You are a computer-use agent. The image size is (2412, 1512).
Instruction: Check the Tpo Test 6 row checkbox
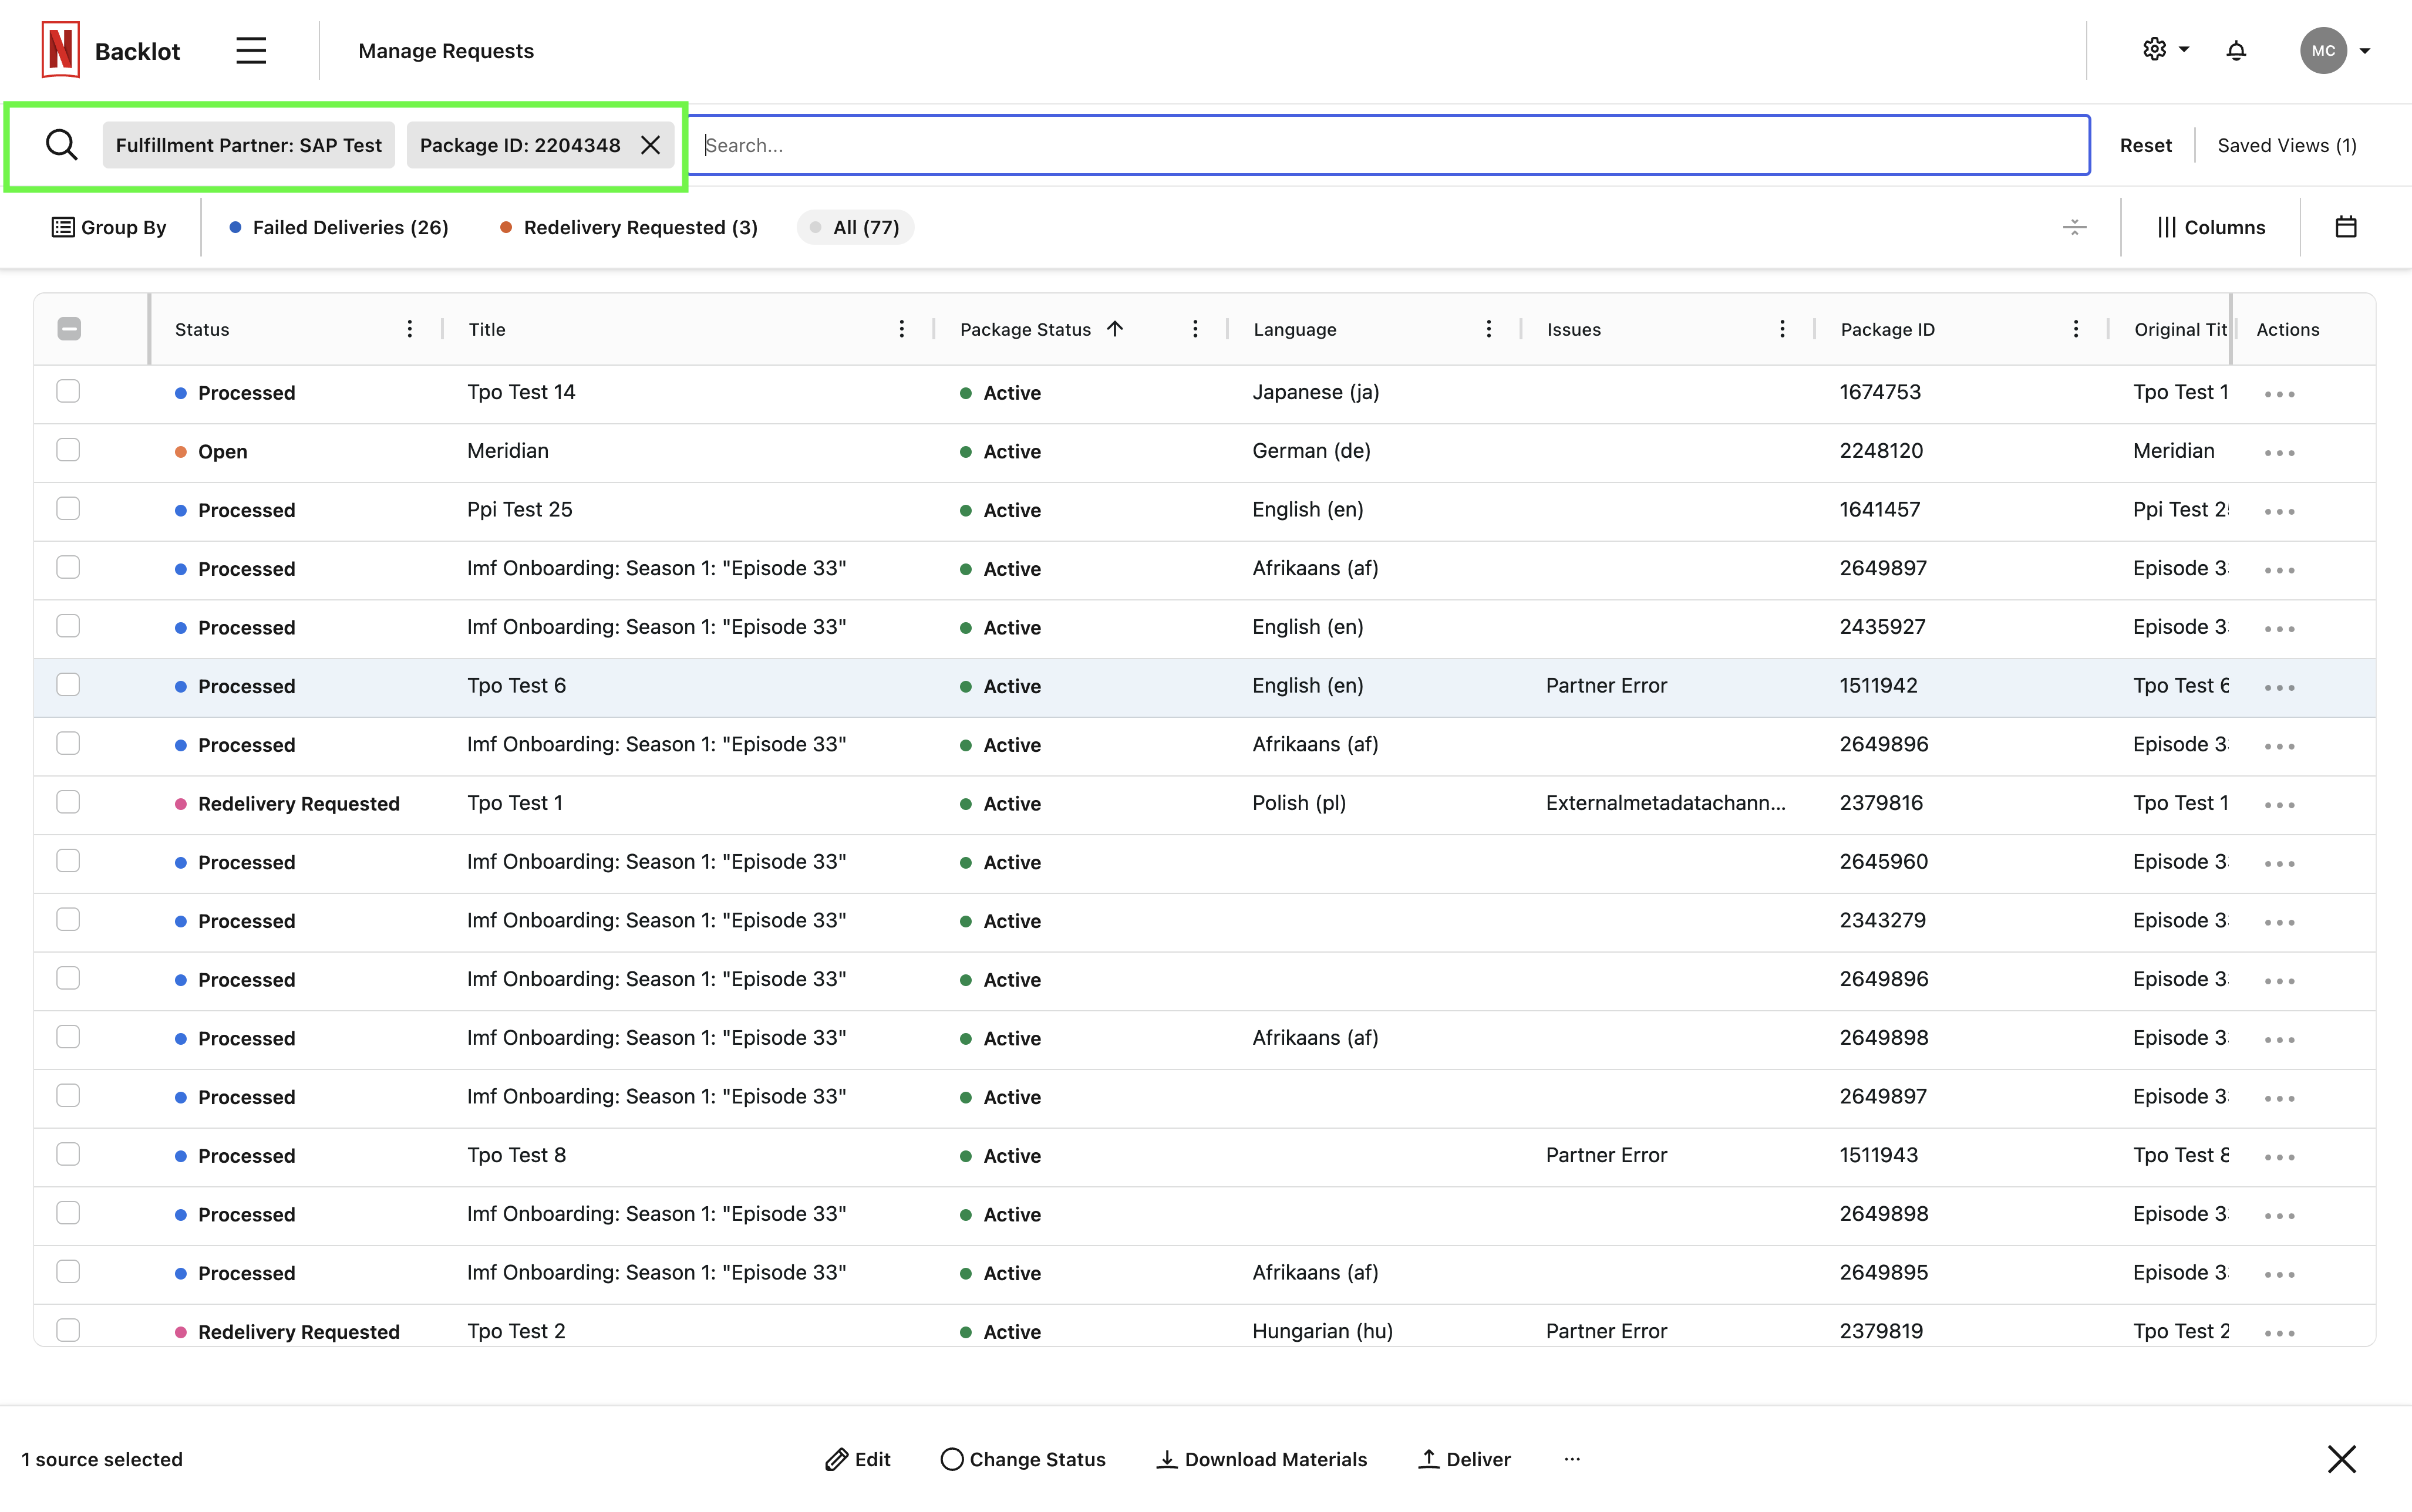pyautogui.click(x=68, y=685)
